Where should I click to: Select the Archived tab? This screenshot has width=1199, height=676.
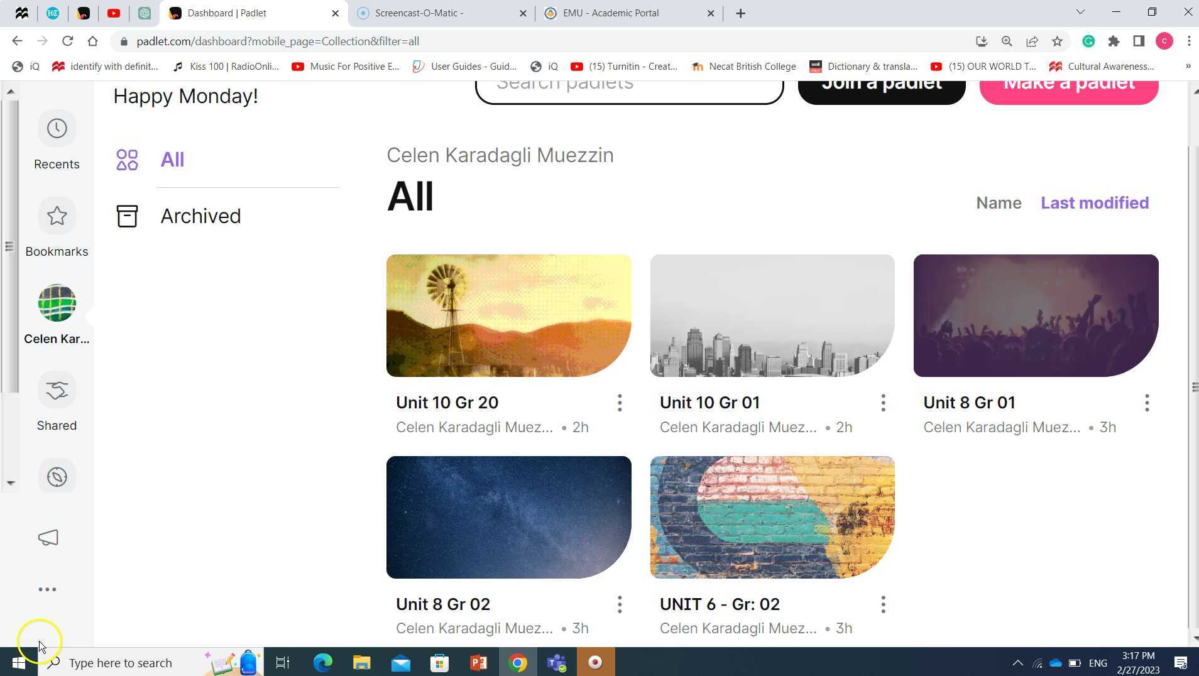(x=200, y=215)
